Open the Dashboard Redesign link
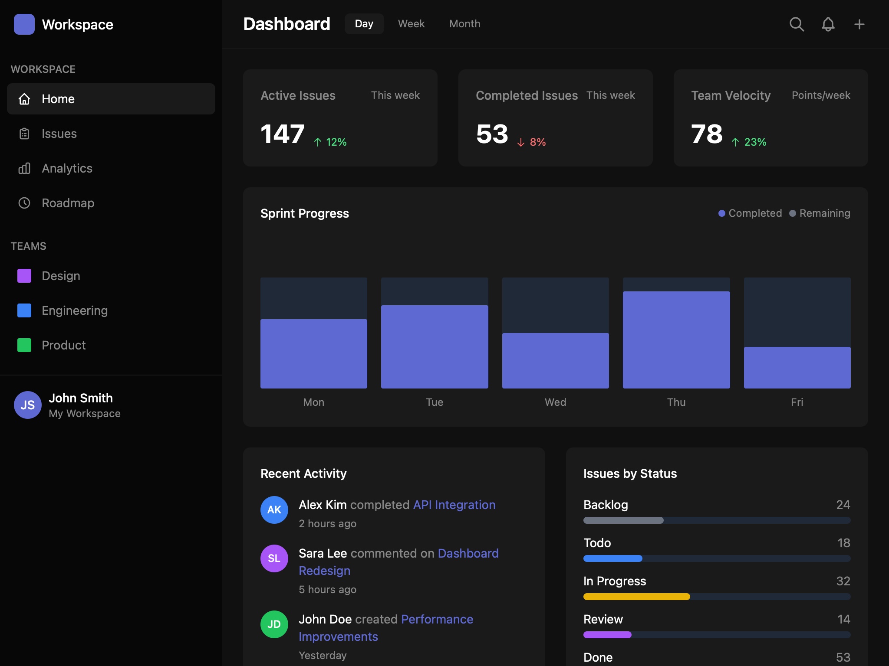 click(x=468, y=553)
